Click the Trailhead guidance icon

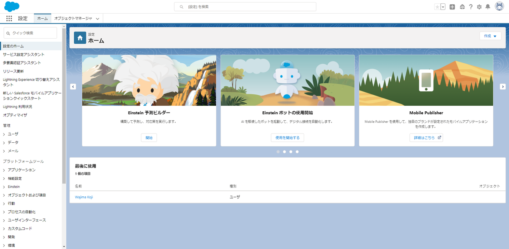point(462,7)
